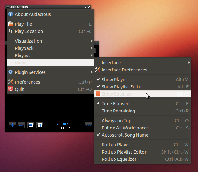Enable Put on All Workspaces

[x=142, y=128]
